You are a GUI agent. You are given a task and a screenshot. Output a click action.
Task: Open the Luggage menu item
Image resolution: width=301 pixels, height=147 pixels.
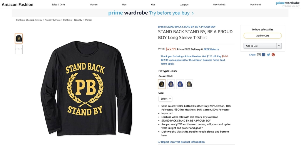tap(184, 5)
